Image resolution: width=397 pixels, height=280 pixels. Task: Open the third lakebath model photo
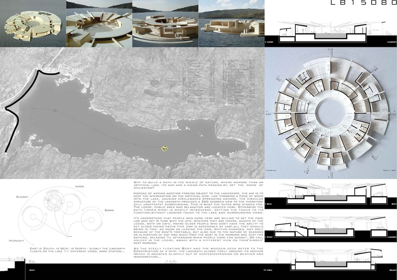click(x=164, y=23)
